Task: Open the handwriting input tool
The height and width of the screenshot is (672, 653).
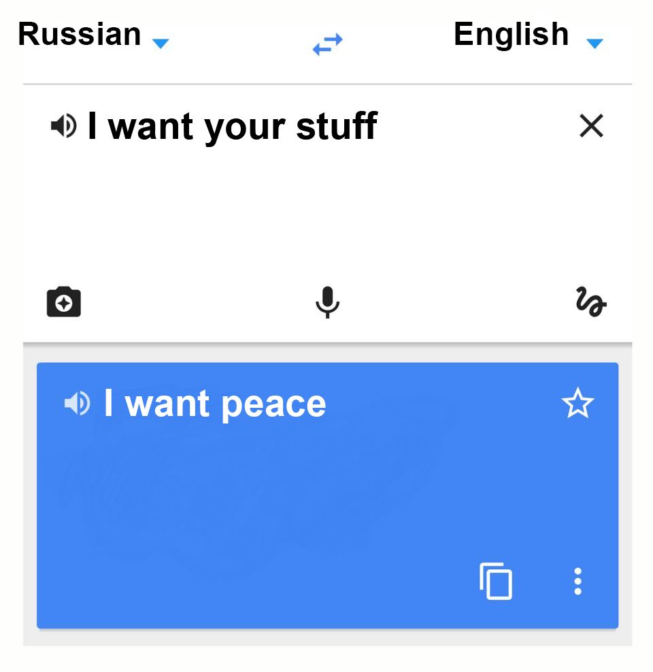Action: tap(590, 302)
